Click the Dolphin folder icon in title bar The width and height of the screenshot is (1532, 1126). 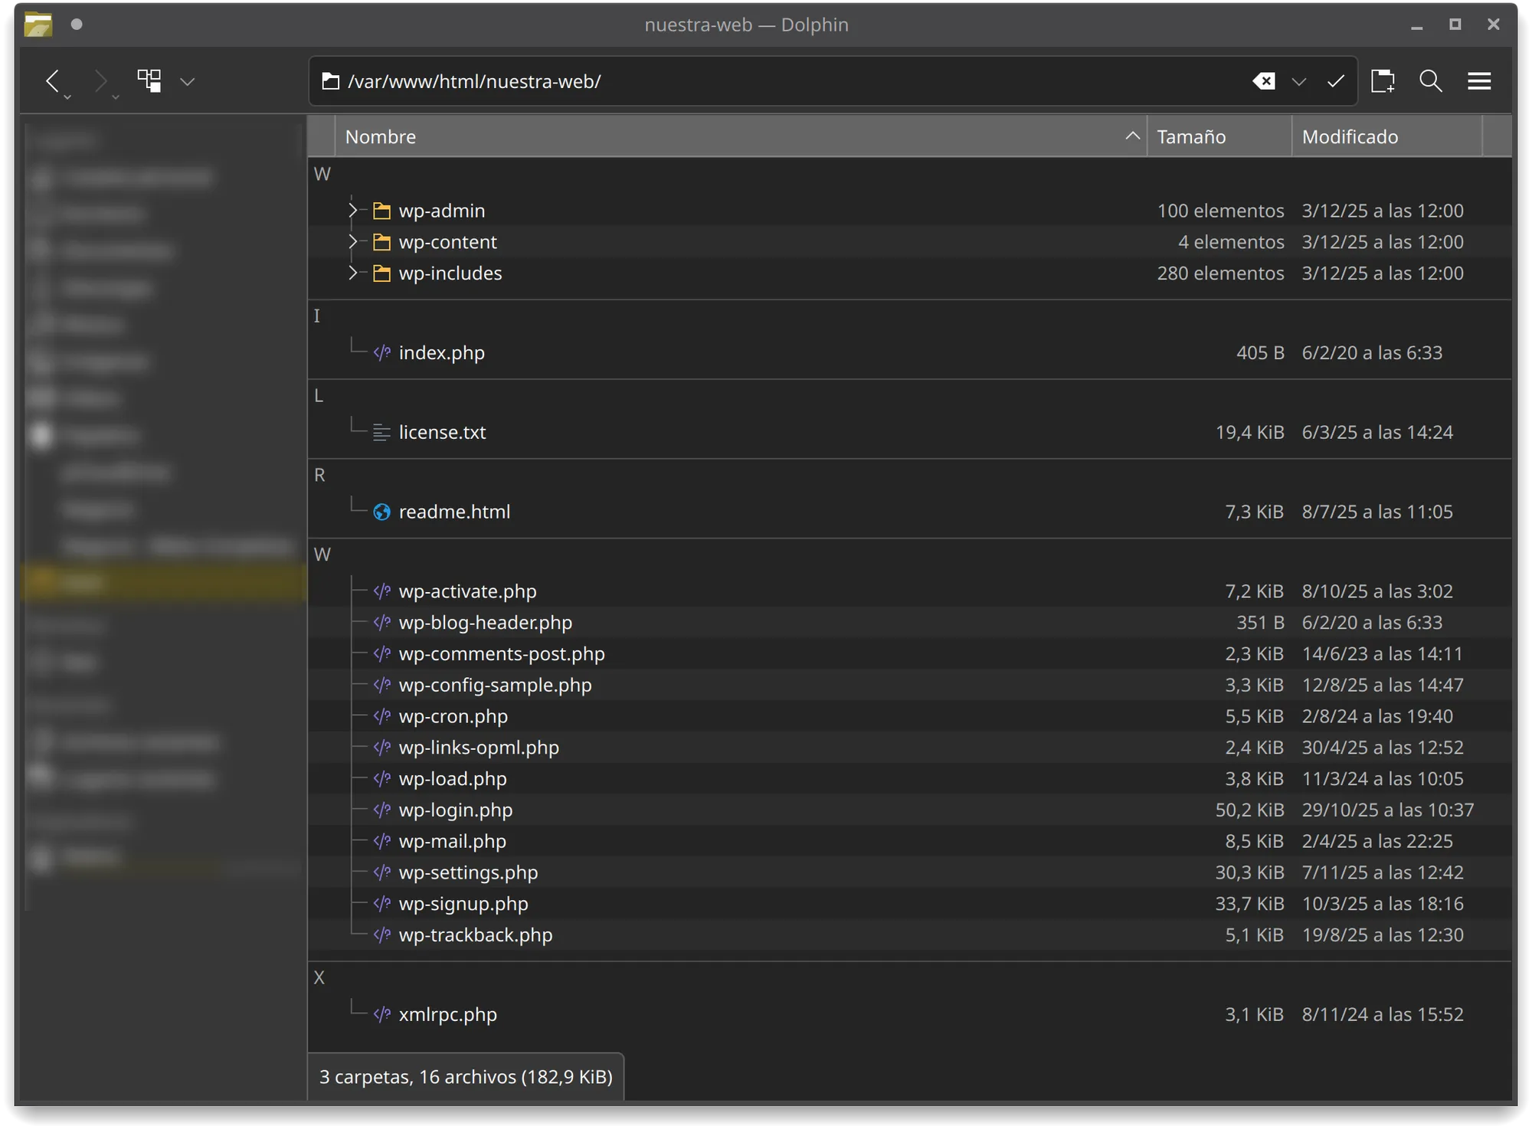click(38, 25)
